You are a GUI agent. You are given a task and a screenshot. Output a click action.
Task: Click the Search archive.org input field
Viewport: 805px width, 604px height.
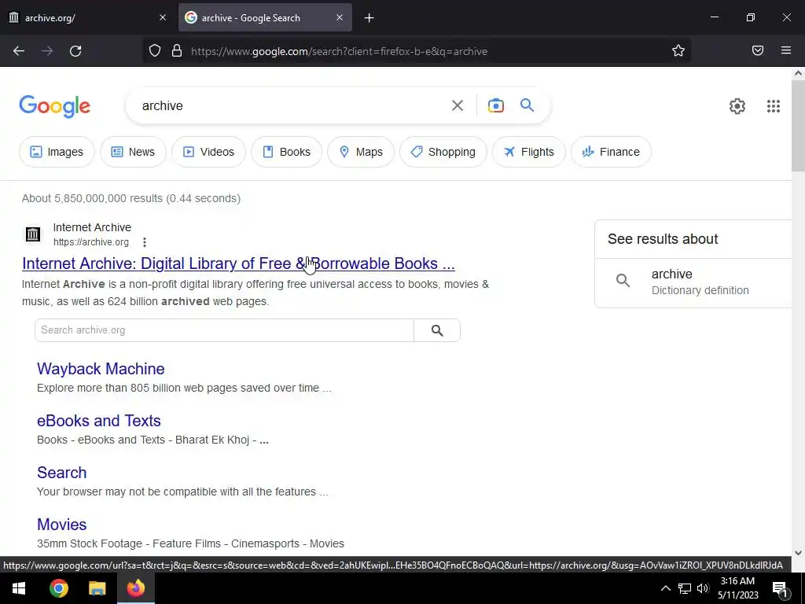point(224,330)
